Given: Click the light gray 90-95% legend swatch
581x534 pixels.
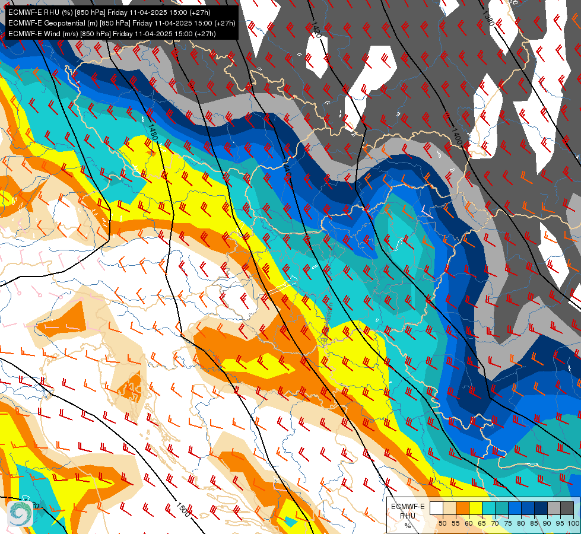Looking at the screenshot, I should coord(554,508).
